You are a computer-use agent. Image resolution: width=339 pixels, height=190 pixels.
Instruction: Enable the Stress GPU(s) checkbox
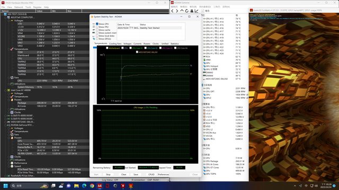pos(97,39)
